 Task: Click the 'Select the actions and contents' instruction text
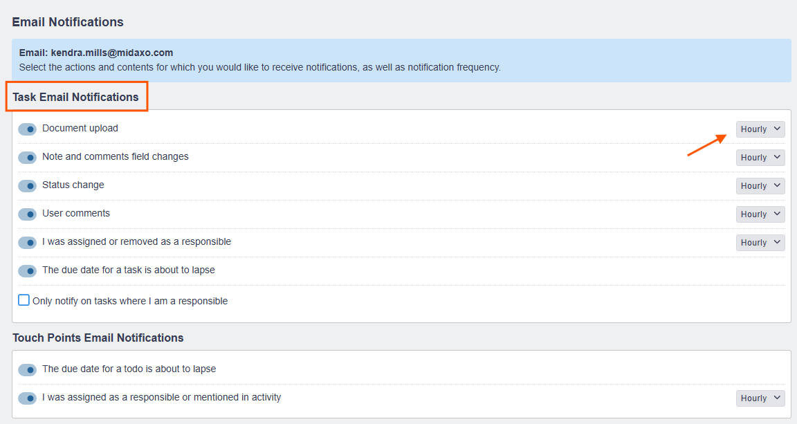point(259,67)
